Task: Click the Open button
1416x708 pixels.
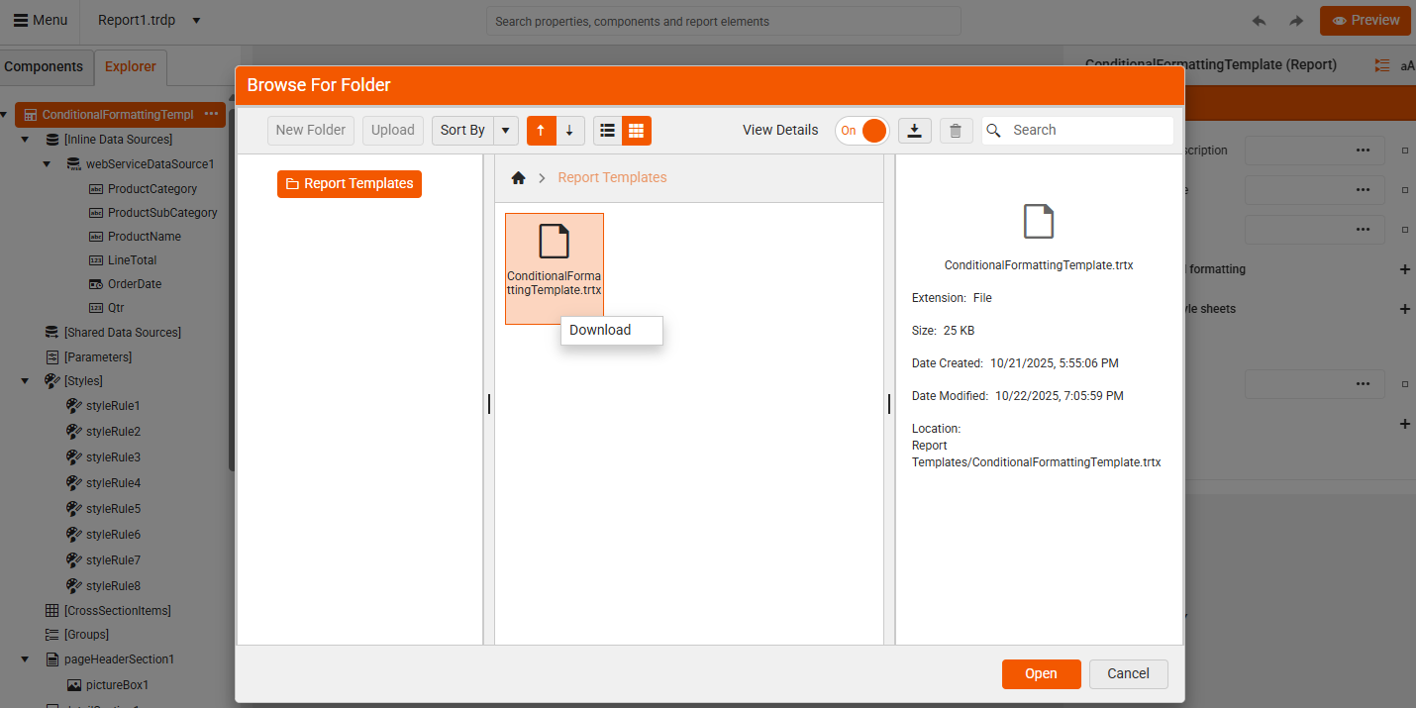Action: pos(1041,674)
